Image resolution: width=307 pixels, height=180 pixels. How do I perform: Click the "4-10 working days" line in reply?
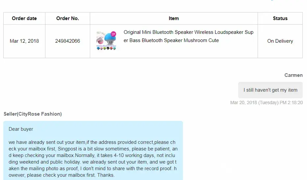point(93,155)
